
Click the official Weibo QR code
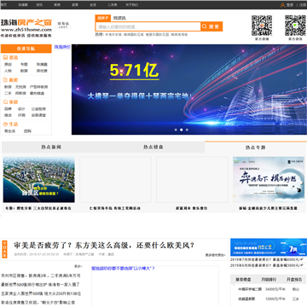(x=262, y=26)
